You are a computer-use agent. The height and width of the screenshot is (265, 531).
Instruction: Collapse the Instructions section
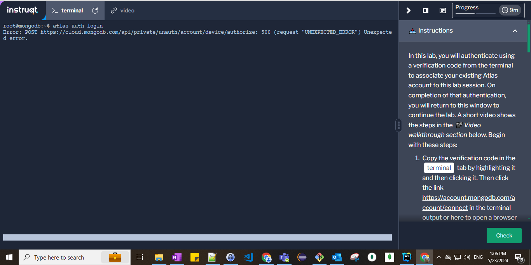(x=515, y=31)
